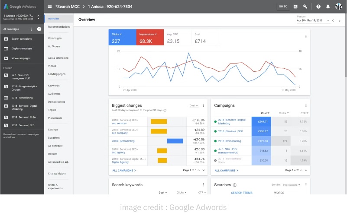This screenshot has height=213, width=347.
Task: Click the Cost £714 metric tile
Action: click(205, 37)
